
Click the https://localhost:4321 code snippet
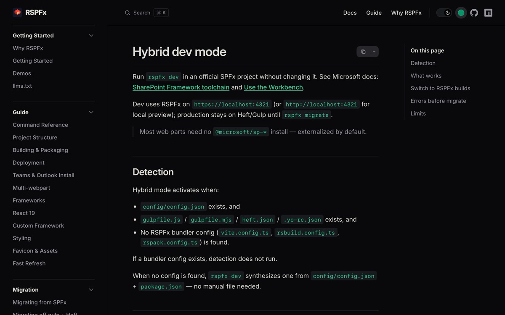pos(231,105)
